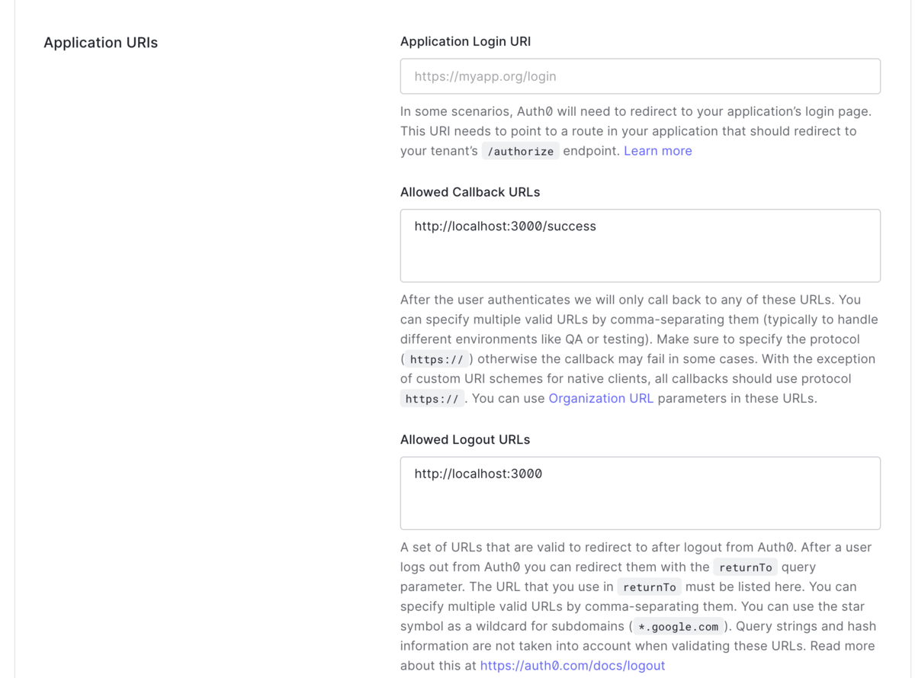This screenshot has height=678, width=915.
Task: Open the Learn more link
Action: point(658,151)
